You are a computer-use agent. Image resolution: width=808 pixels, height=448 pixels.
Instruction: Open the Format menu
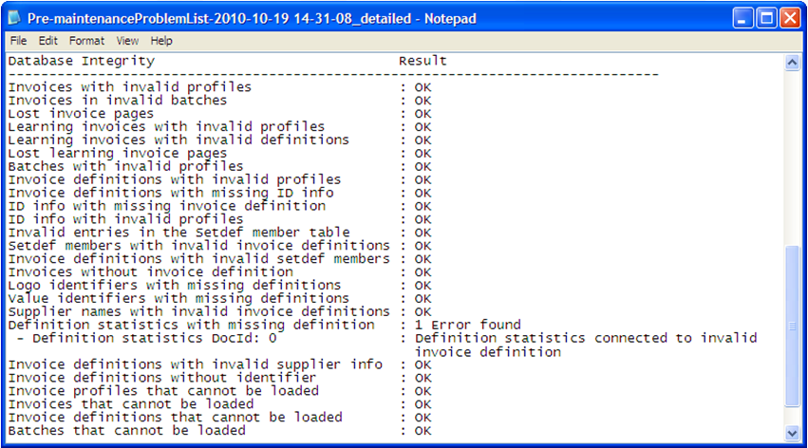click(87, 41)
